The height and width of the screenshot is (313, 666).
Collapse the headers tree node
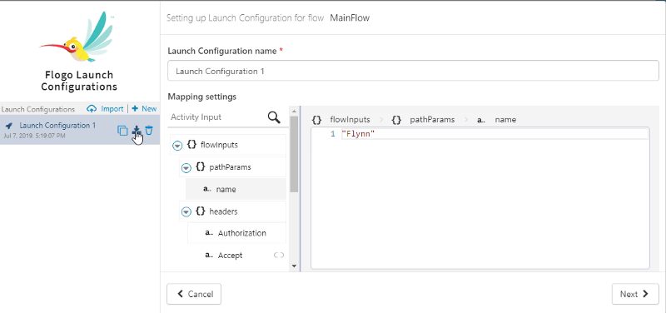coord(186,211)
